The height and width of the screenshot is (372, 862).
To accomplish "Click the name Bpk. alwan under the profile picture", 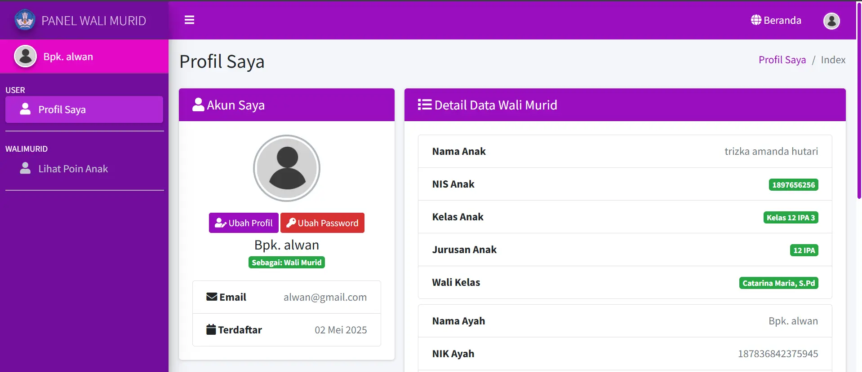I will [x=287, y=245].
